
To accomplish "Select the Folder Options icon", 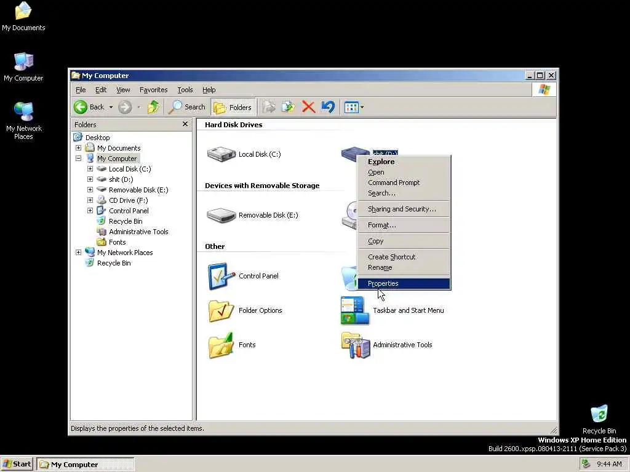I will (221, 310).
